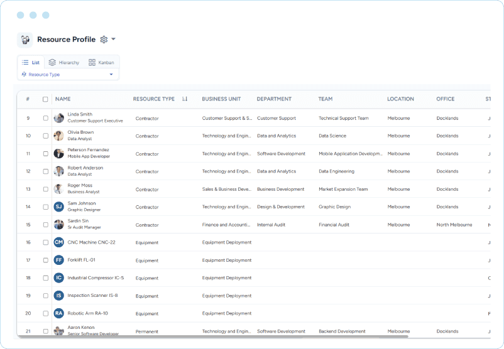Click the RA avatar for Robotic Arm

58,313
